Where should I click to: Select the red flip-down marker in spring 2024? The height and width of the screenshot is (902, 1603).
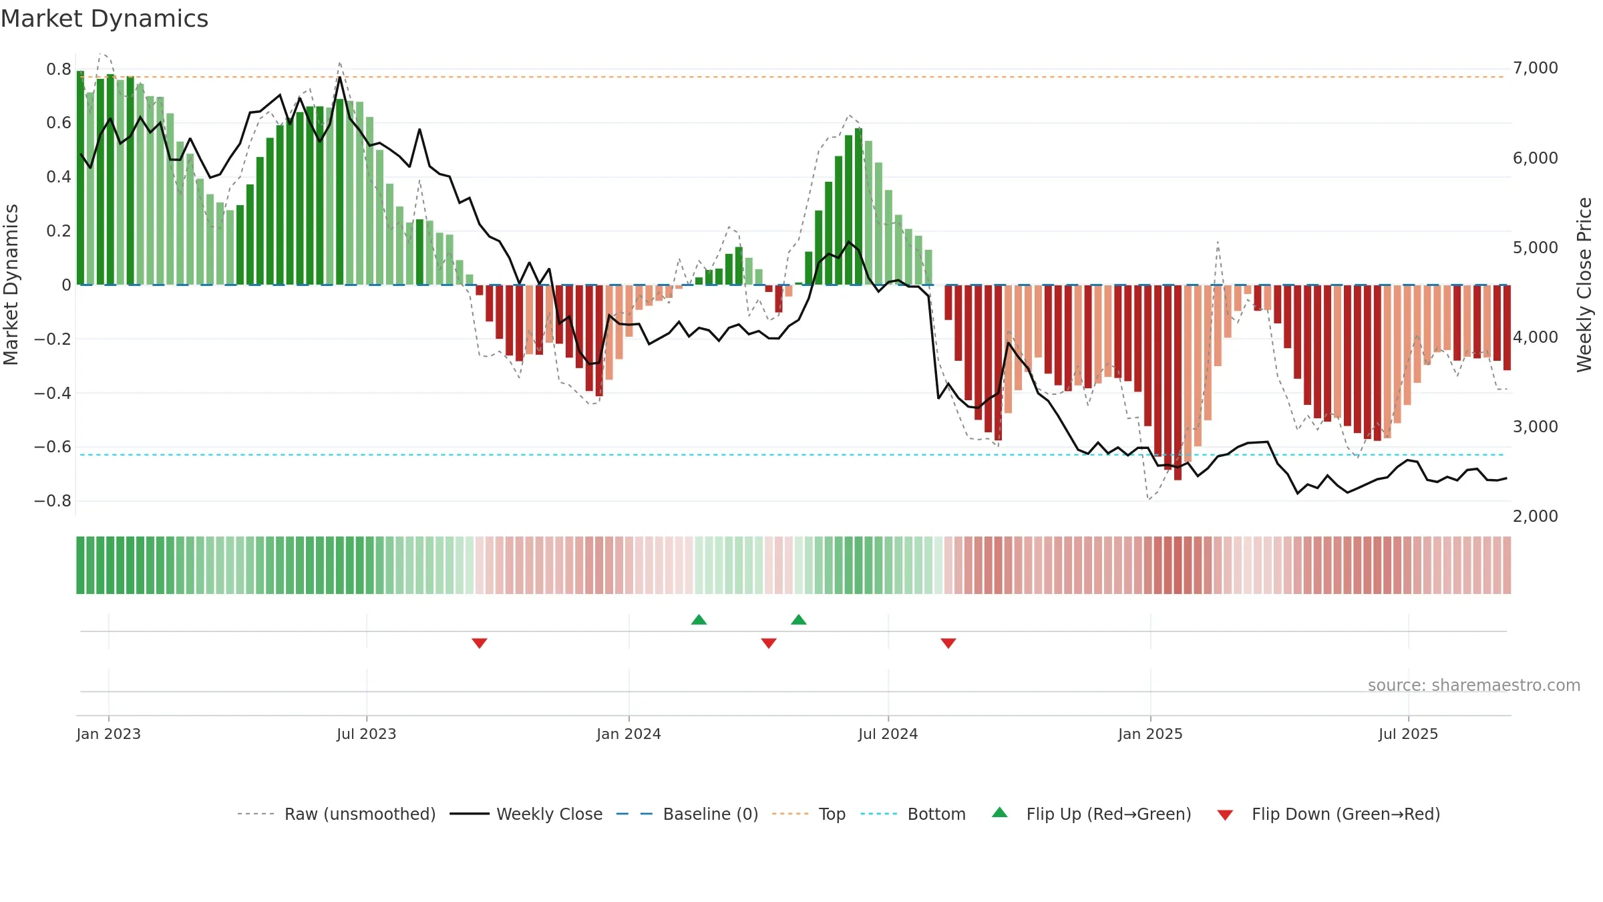[769, 643]
